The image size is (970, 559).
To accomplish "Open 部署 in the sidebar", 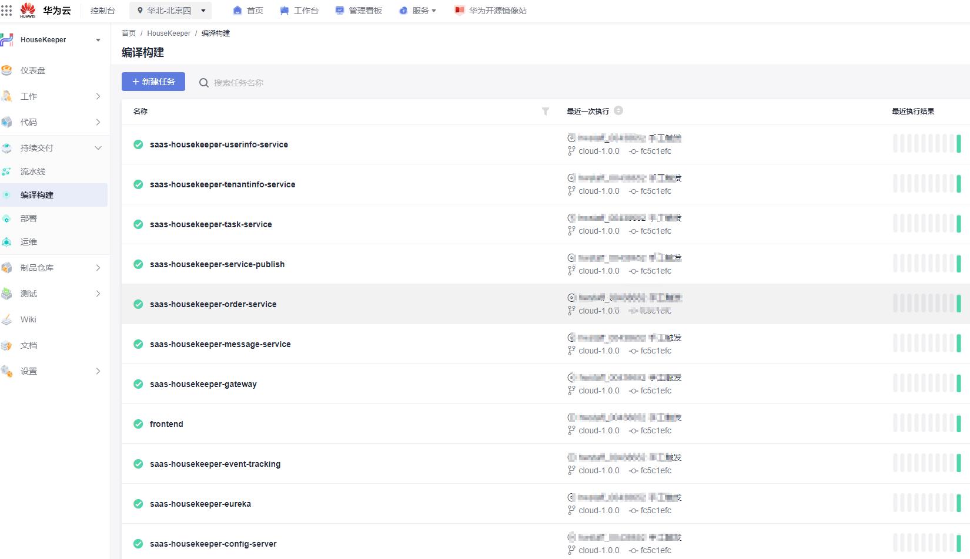I will pyautogui.click(x=29, y=218).
